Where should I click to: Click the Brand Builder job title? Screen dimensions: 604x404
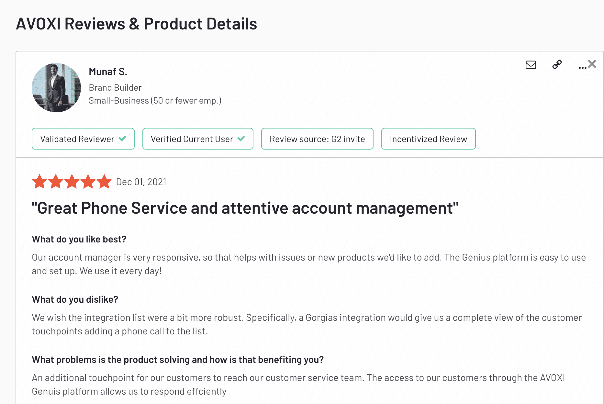click(115, 88)
